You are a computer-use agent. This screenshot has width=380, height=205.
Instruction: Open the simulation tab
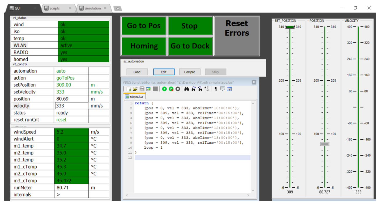[x=93, y=8]
